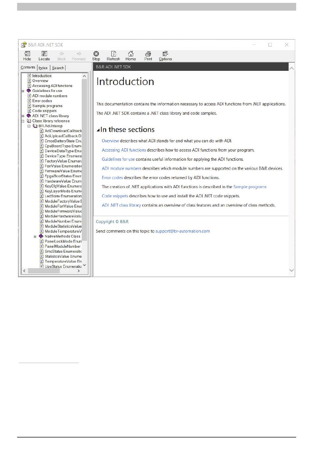Select Introduction in the contents tree

click(x=42, y=76)
